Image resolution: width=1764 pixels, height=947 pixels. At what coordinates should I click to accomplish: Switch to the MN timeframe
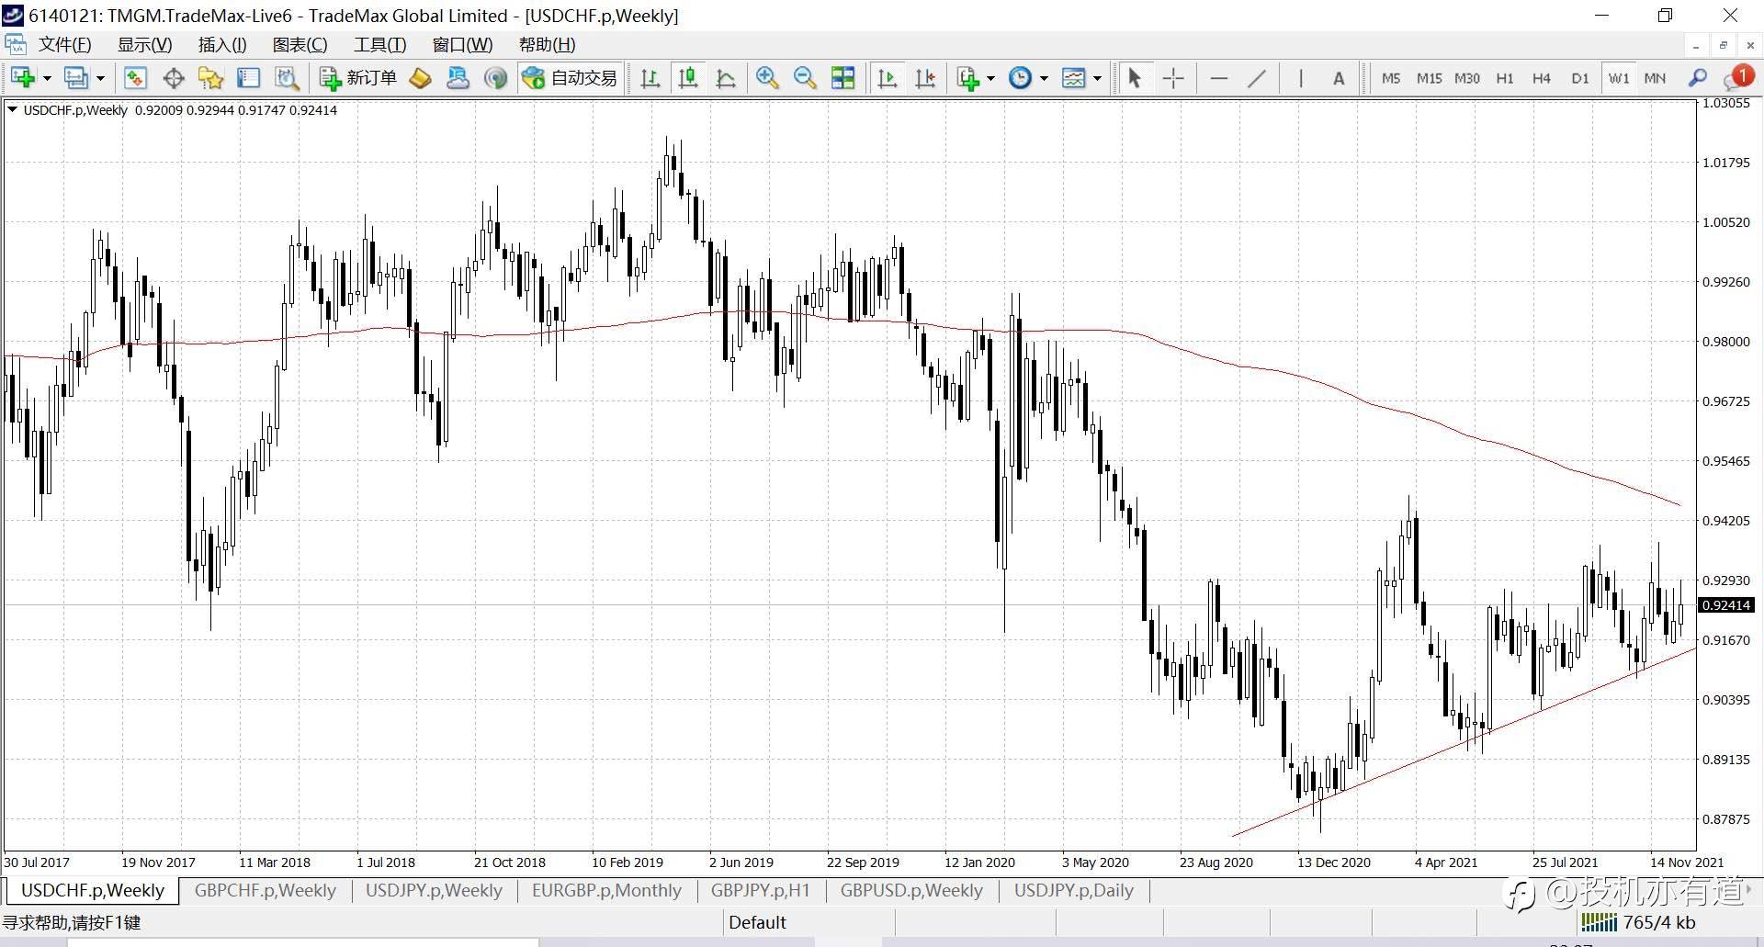(1655, 78)
